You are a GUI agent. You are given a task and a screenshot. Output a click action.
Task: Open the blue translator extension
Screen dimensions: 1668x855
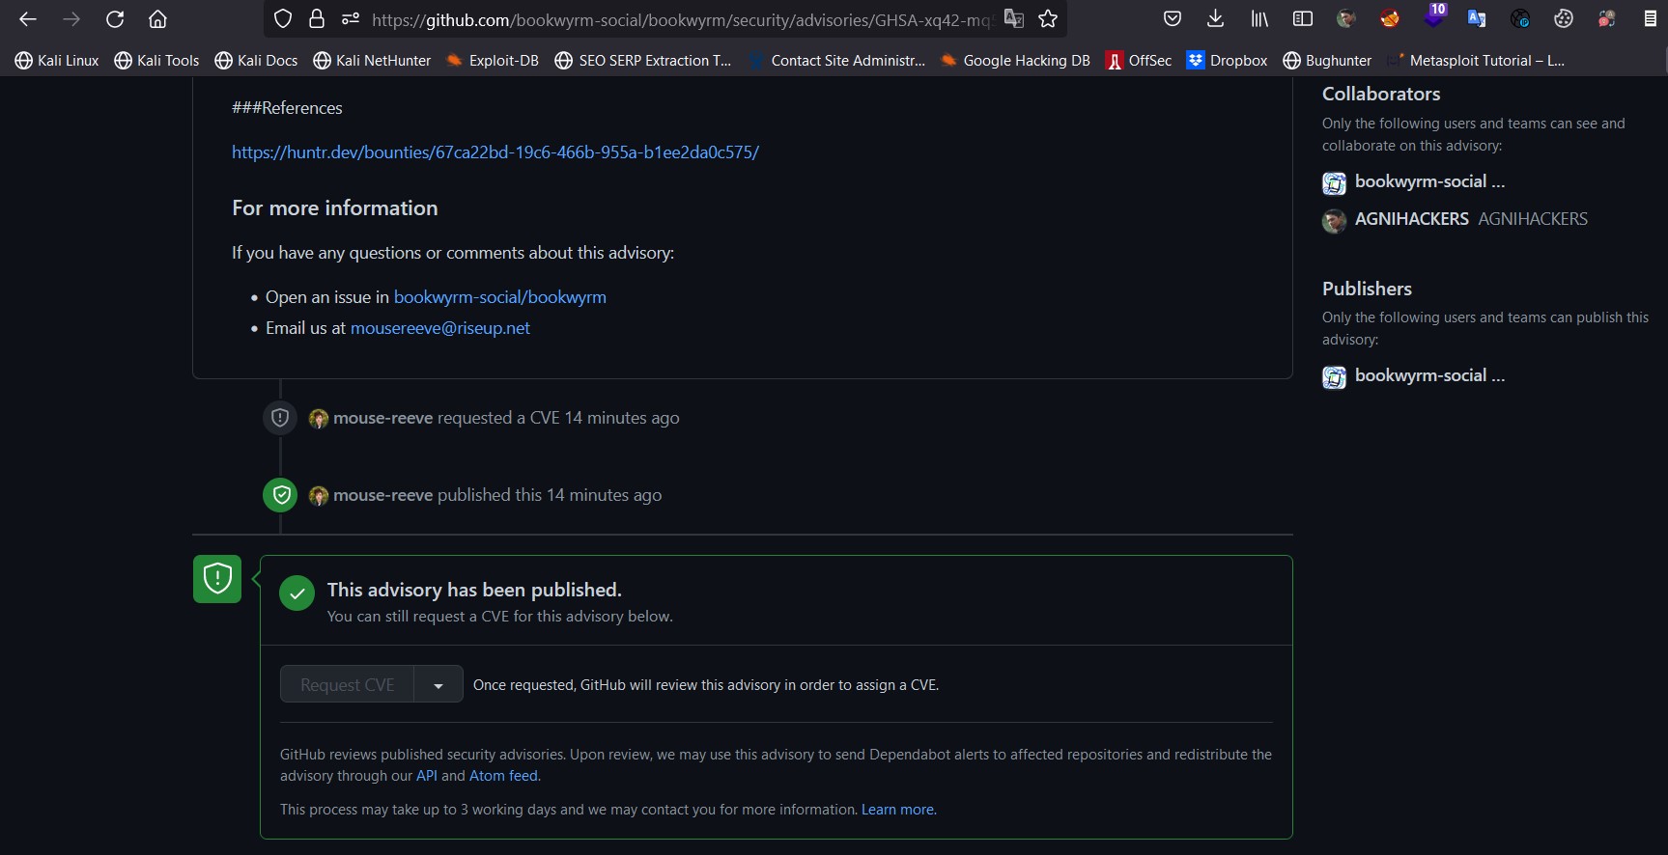[1477, 18]
